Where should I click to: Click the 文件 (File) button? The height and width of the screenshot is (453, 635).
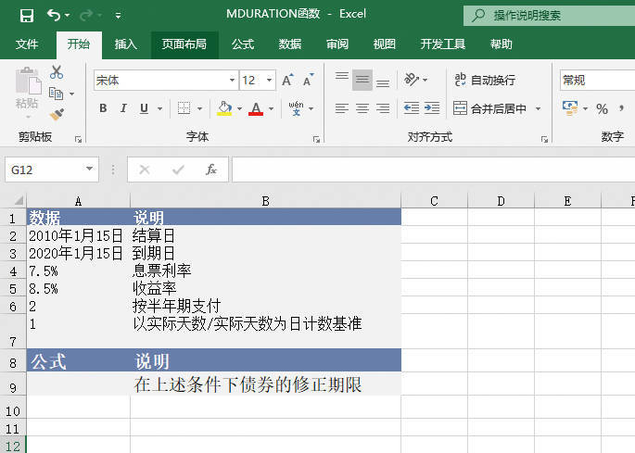(x=27, y=44)
